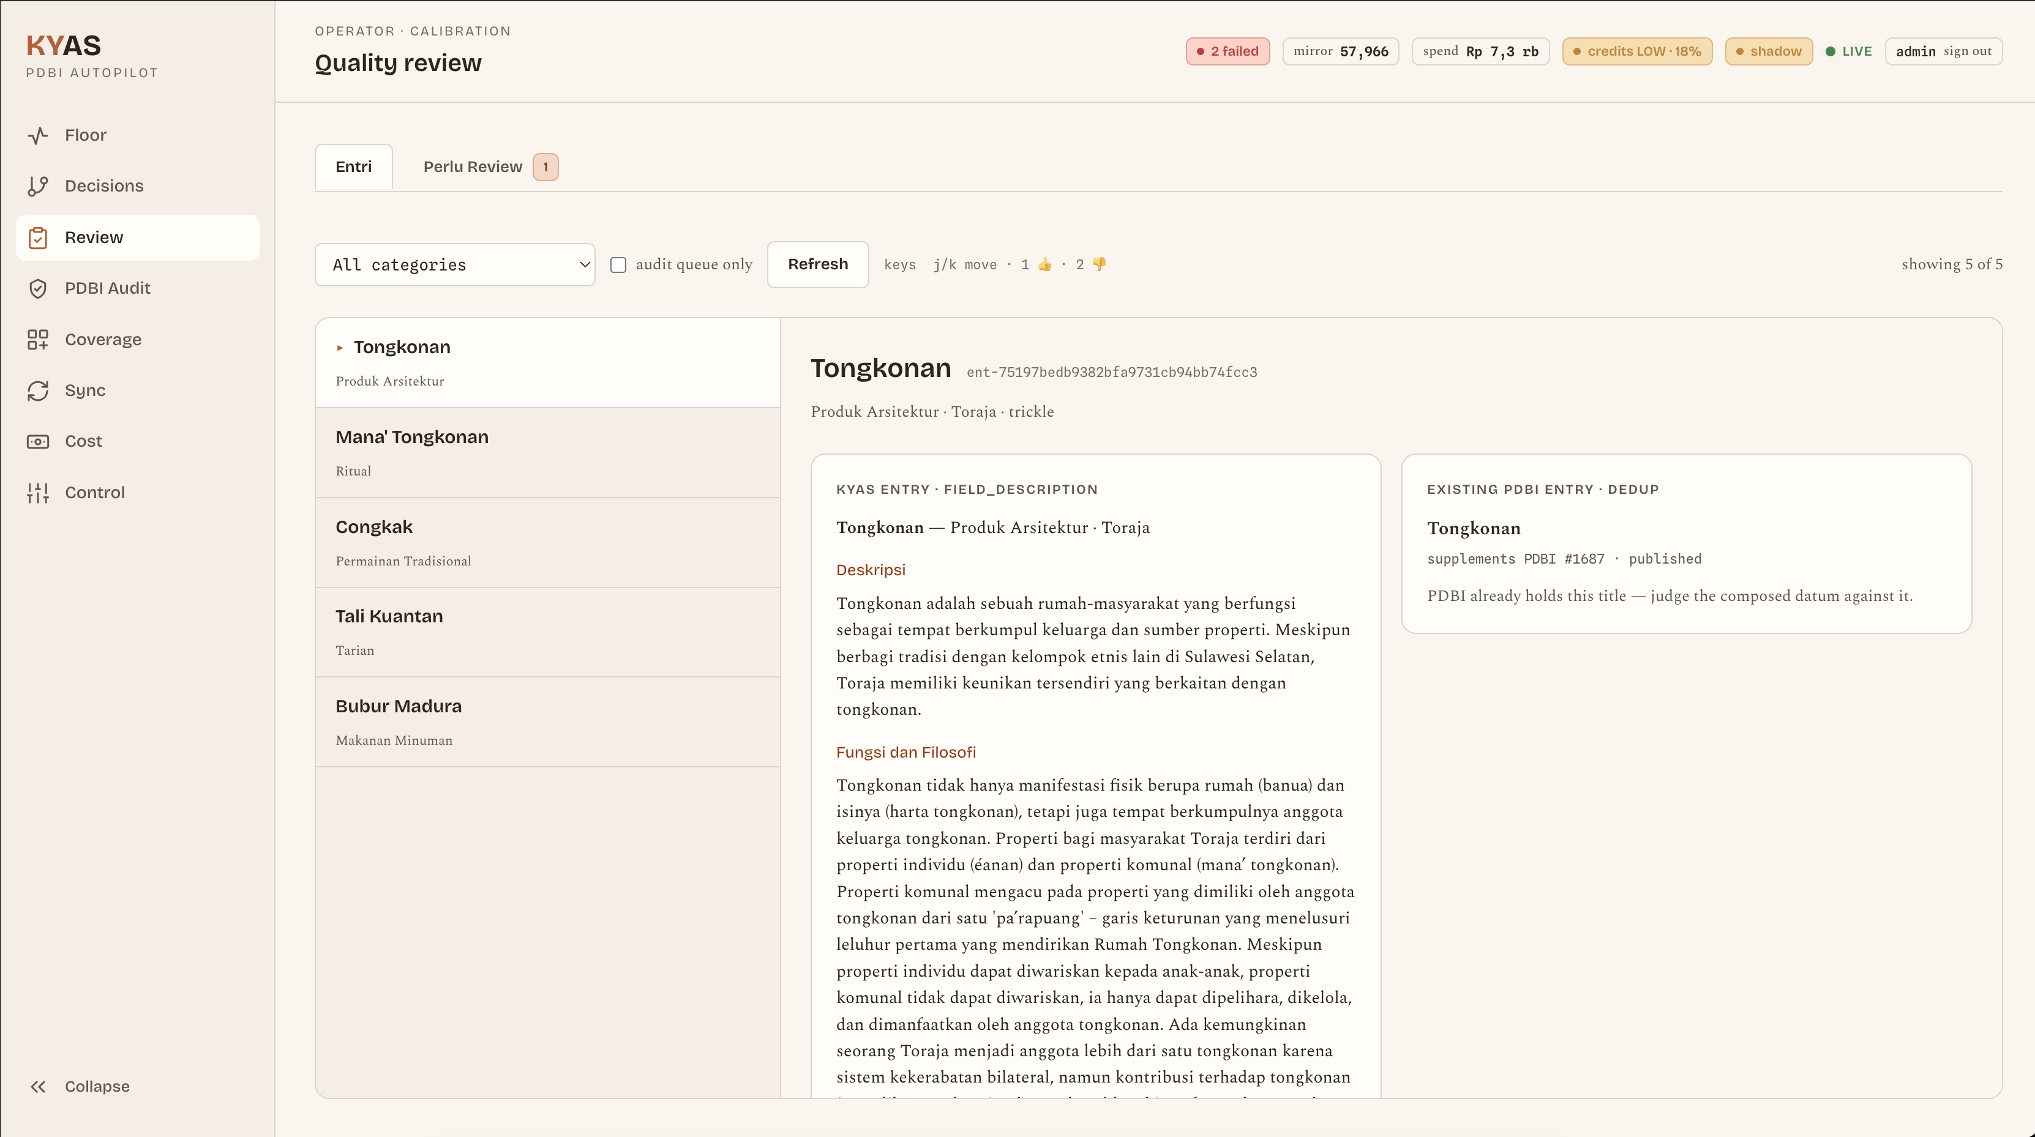2035x1137 pixels.
Task: Open the All categories dropdown
Action: [x=455, y=264]
